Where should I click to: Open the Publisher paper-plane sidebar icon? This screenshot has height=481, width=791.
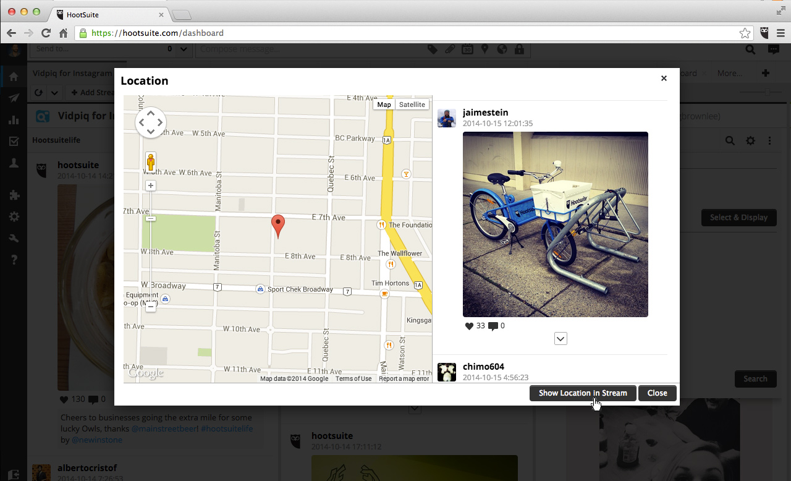[x=14, y=98]
